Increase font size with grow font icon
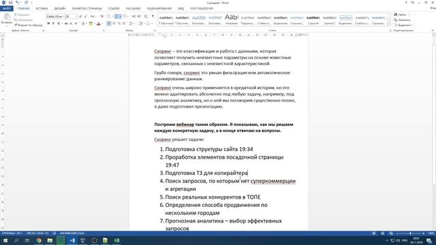Viewport: 436px width, 245px height. click(80, 16)
